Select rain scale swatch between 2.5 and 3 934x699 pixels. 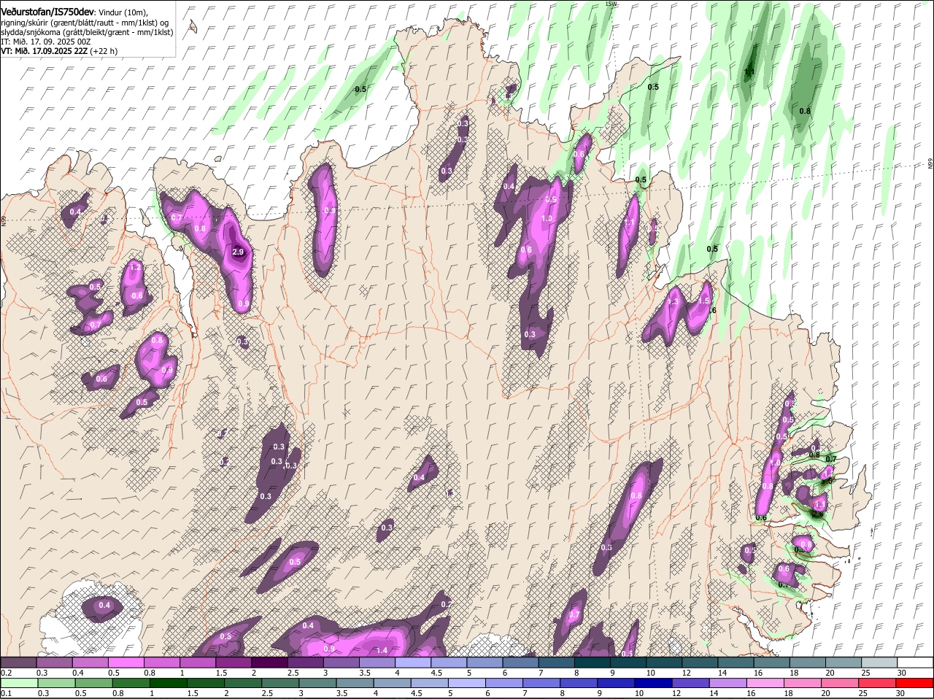[x=280, y=684]
